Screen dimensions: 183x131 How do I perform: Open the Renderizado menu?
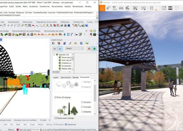78,6
